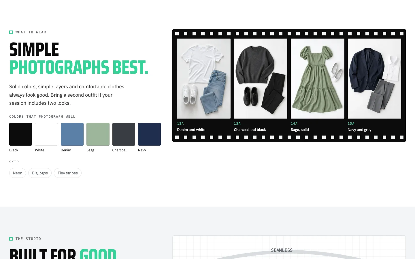Select the Navy color swatch
This screenshot has height=259, width=415.
pos(149,134)
